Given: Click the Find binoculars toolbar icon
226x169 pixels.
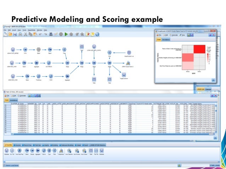Looking at the screenshot, I should tap(51, 34).
